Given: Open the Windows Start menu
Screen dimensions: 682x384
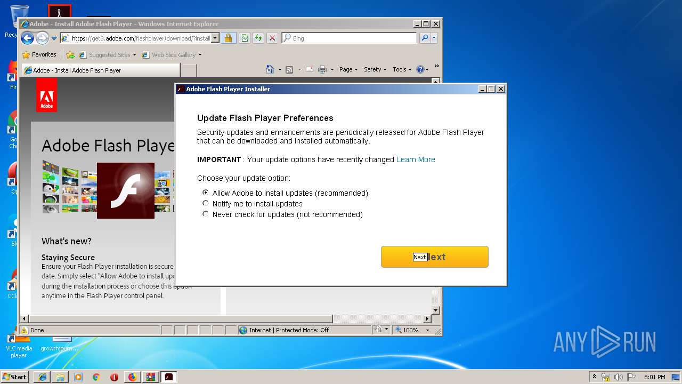Looking at the screenshot, I should pos(14,377).
